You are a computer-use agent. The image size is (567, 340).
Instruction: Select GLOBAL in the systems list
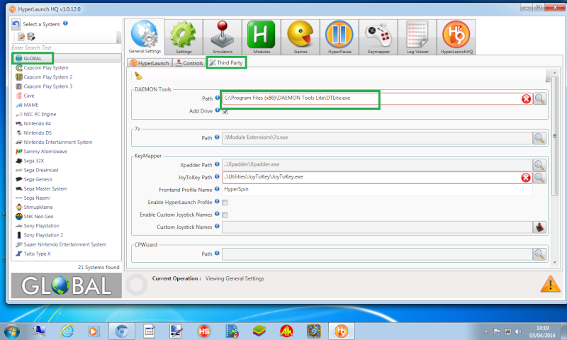33,58
